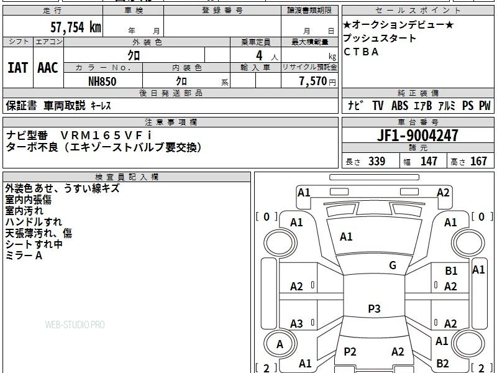Click the アルミ equipment label
Image resolution: width=497 pixels, height=373 pixels.
coord(447,106)
